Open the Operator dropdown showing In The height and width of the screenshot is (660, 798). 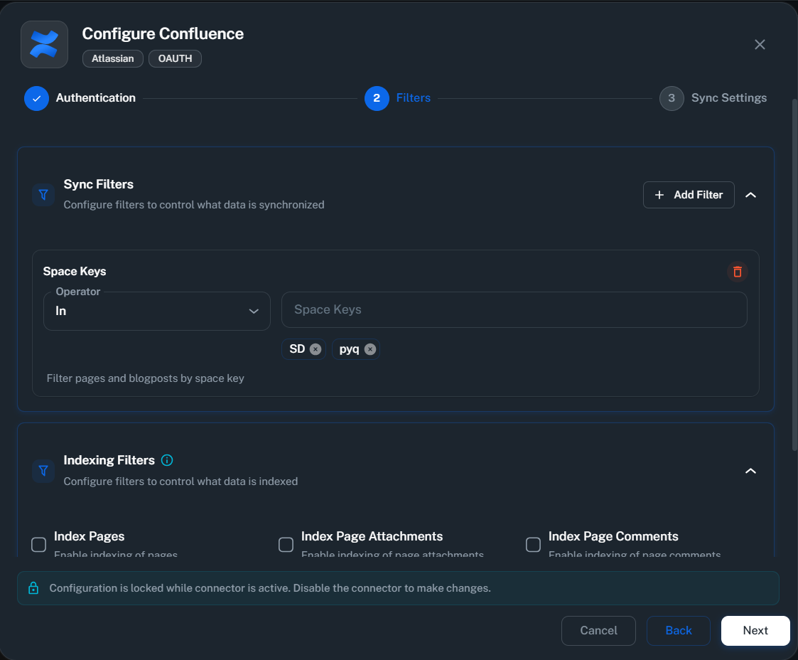(156, 311)
